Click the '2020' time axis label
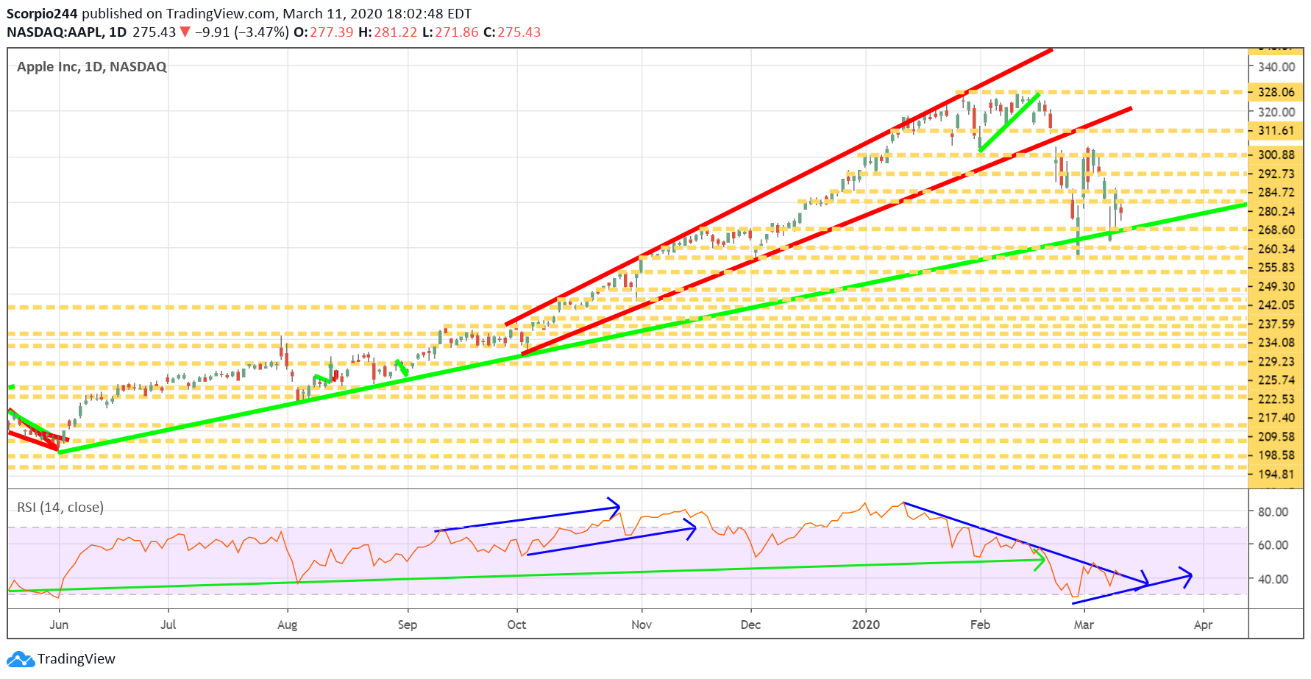Screen dimensions: 1311x679 866,625
